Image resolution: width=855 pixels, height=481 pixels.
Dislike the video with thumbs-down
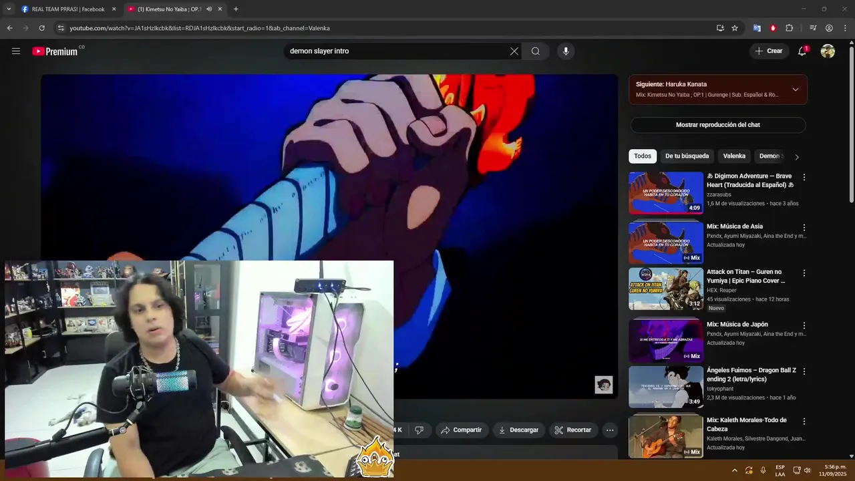coord(419,430)
